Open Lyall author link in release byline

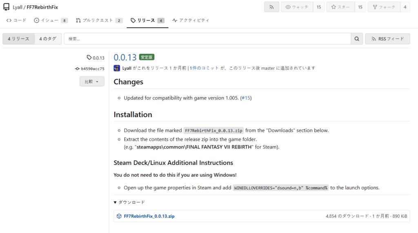[x=127, y=68]
